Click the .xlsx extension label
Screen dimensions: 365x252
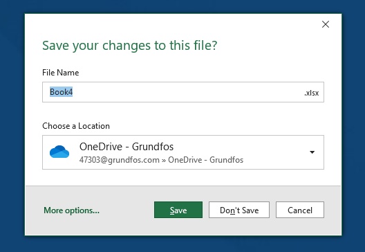(312, 93)
